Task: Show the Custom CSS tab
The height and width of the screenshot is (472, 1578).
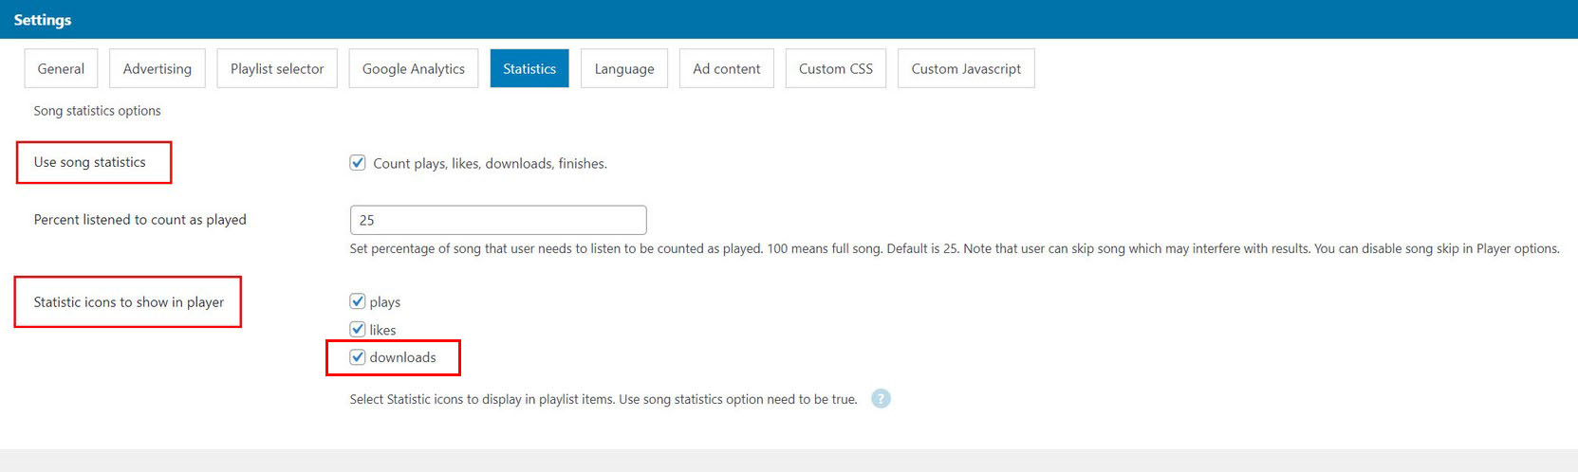Action: [x=836, y=68]
